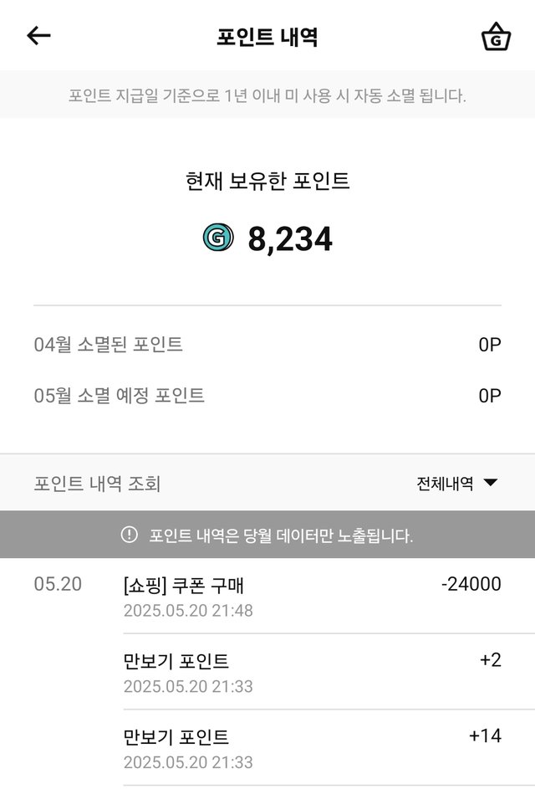Screen dimensions: 535x789
Task: Select the 포인트 내역 조회 section header
Action: [x=97, y=484]
